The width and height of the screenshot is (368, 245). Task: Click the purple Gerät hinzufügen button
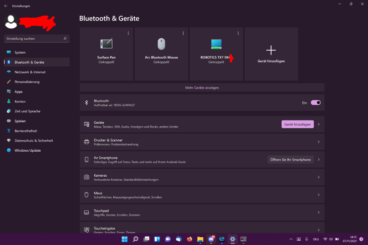(x=297, y=125)
